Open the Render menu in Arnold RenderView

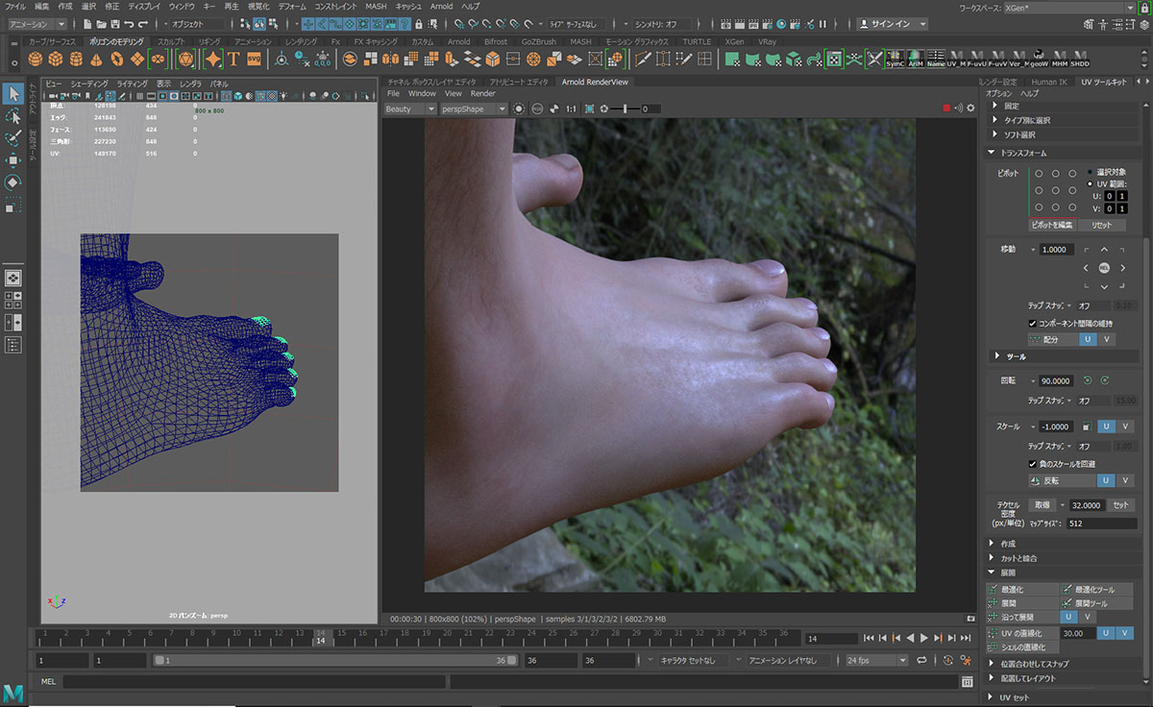[483, 94]
